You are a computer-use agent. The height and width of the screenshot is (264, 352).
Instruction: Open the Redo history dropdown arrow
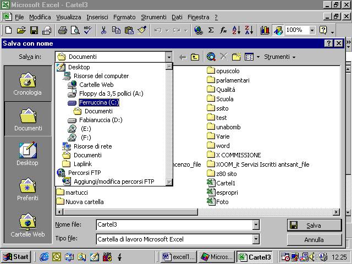186,30
